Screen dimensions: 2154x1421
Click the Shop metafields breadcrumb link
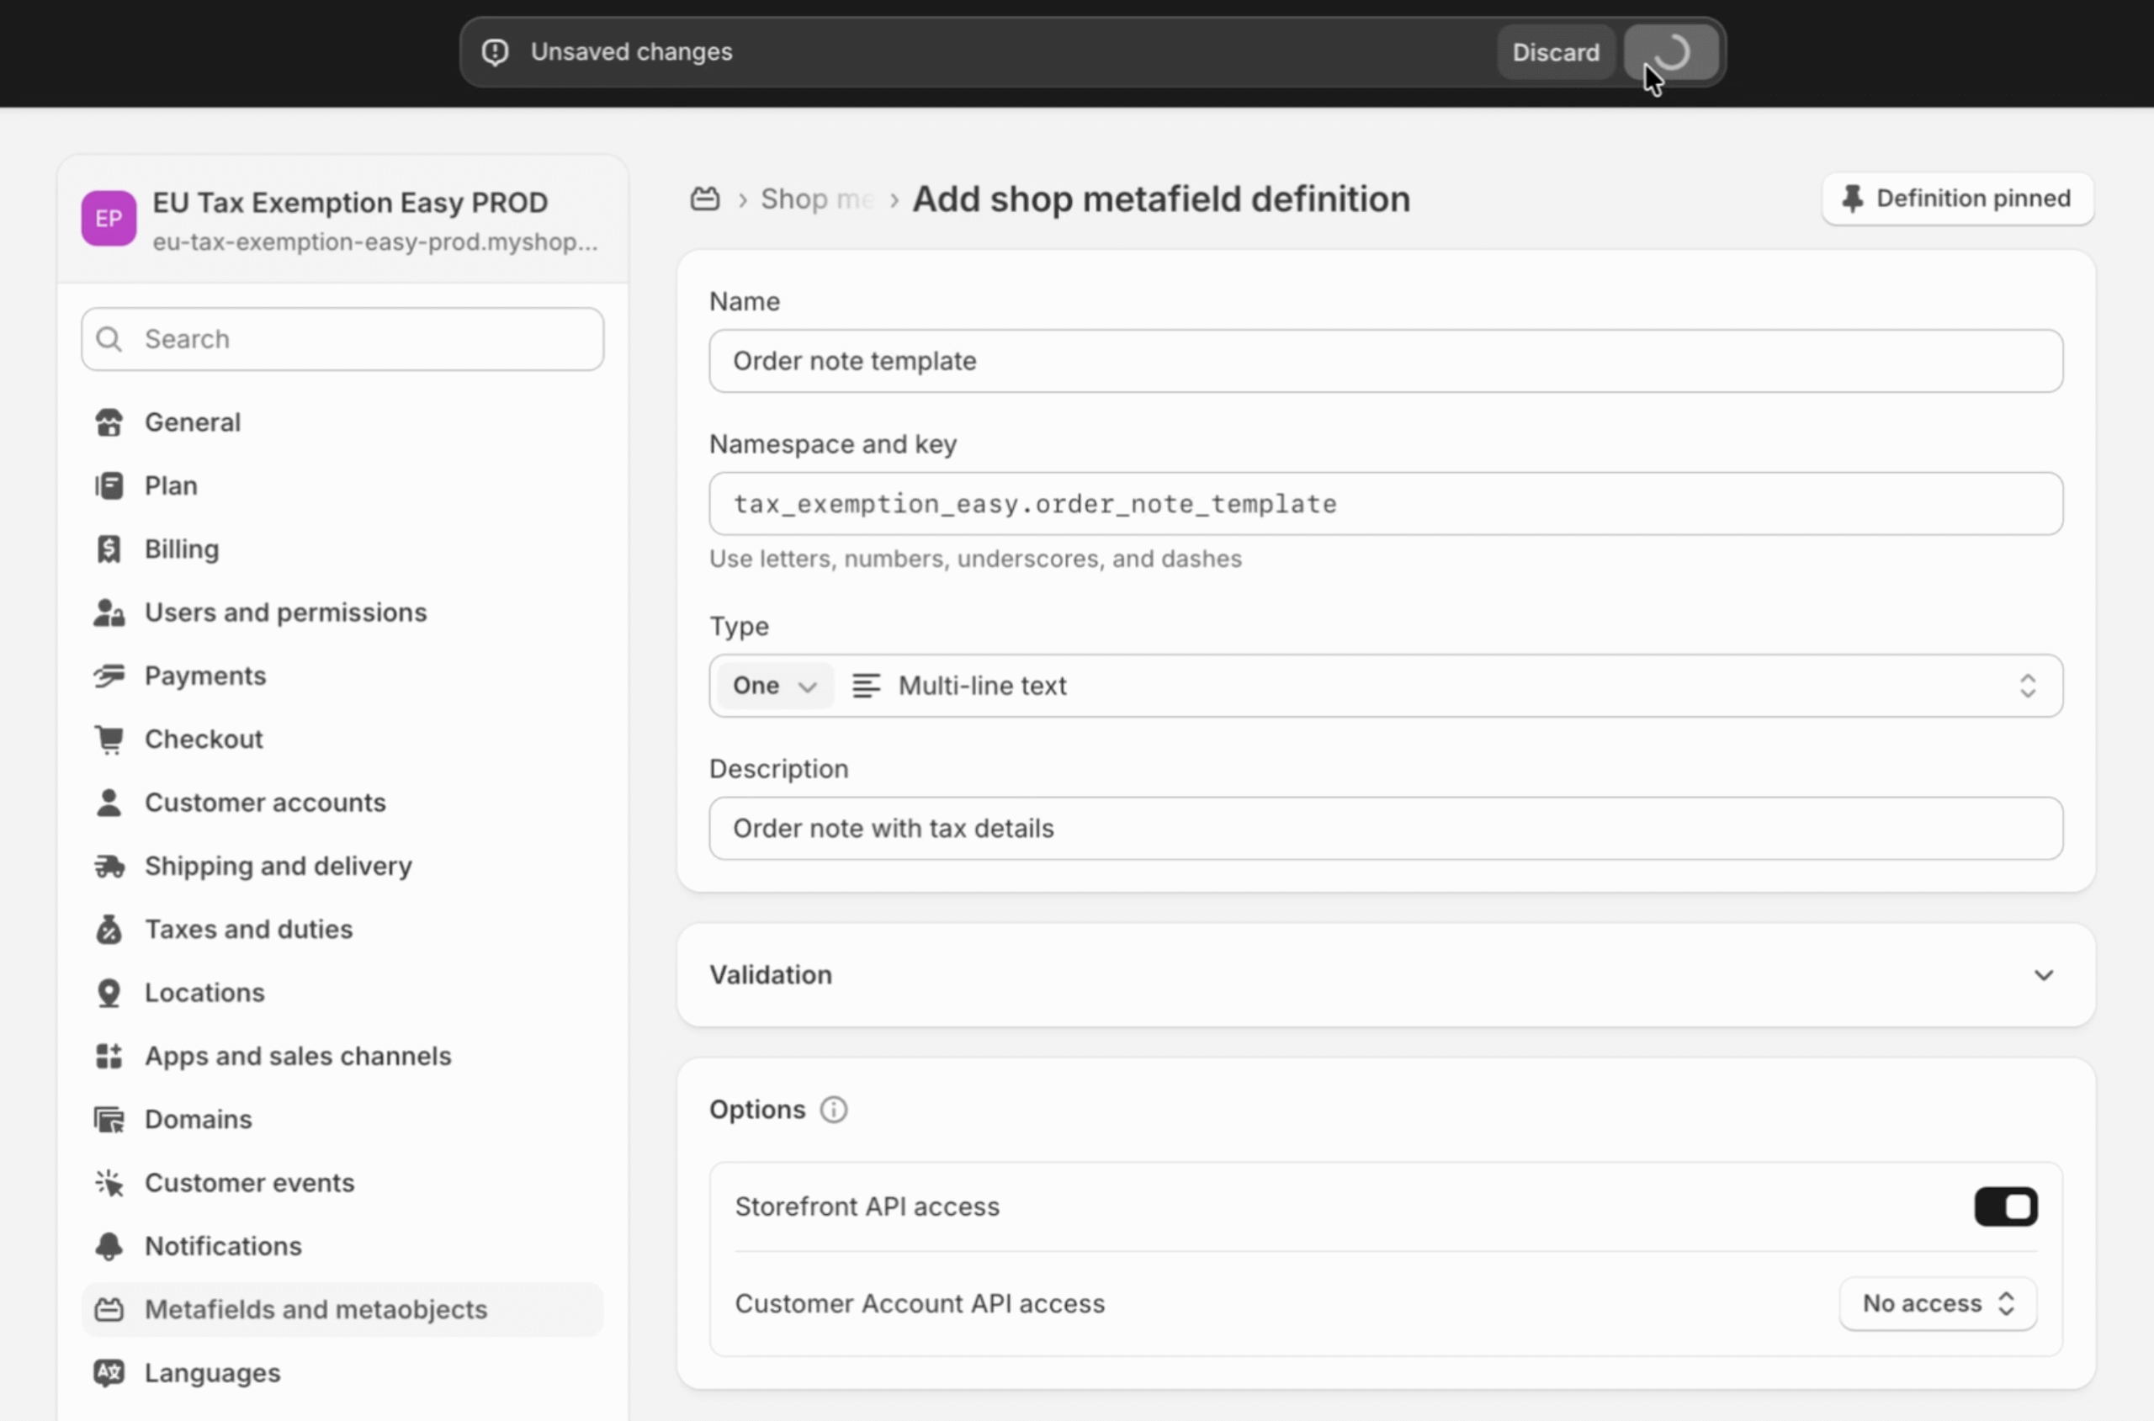tap(815, 199)
